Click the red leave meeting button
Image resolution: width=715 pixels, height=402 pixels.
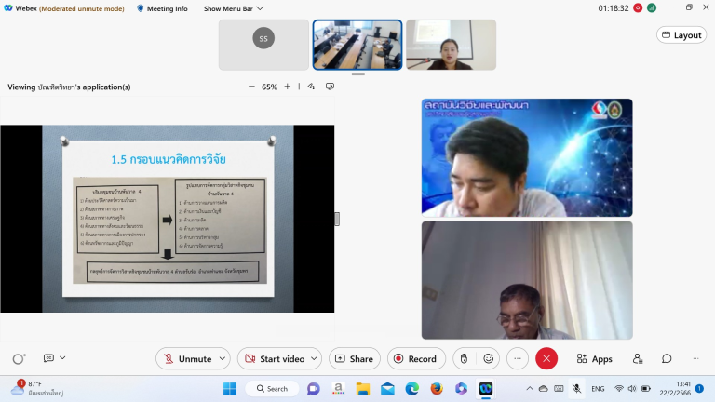[546, 359]
